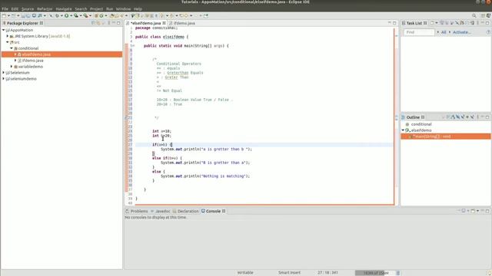Open the Source menu
The height and width of the screenshot is (276, 492).
click(x=28, y=8)
